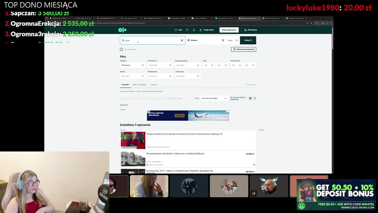This screenshot has width=378, height=213.
Task: Click the Lufthansa banner advertisement
Action: click(188, 115)
